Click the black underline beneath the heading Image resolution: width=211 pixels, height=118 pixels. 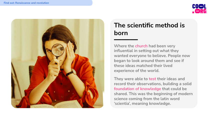click(126, 40)
